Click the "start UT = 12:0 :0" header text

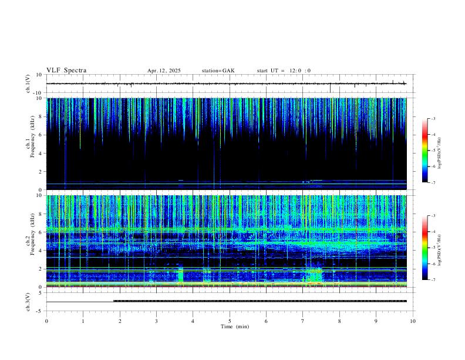[x=284, y=71]
